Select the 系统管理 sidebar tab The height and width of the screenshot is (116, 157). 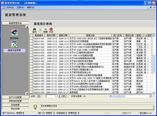click(15, 105)
